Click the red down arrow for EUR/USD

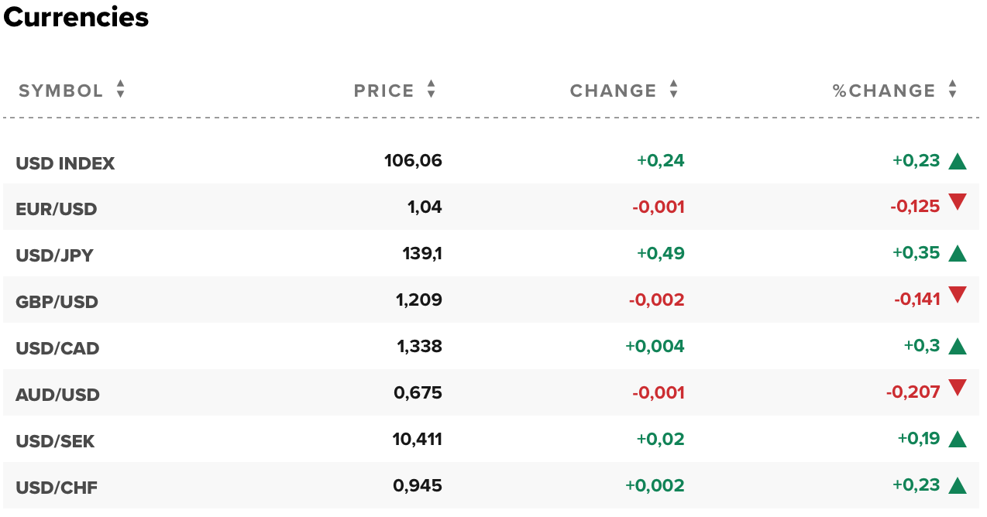(958, 203)
